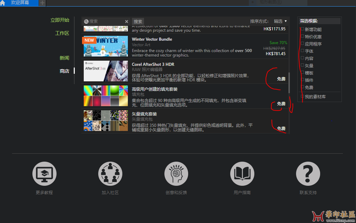This screenshot has width=356, height=223.
Task: Clear the search field with the X
Action: tap(126, 21)
